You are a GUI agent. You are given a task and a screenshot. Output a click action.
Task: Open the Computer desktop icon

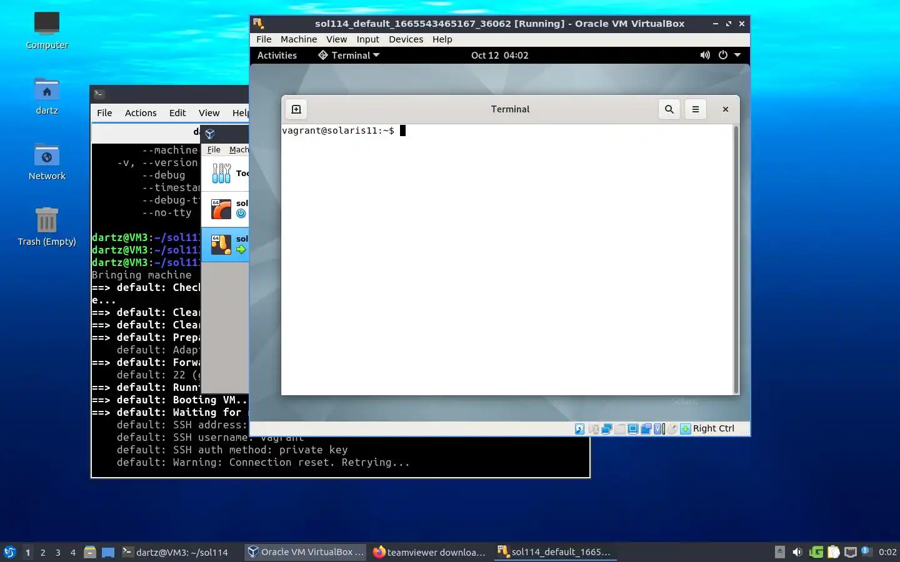(x=47, y=30)
